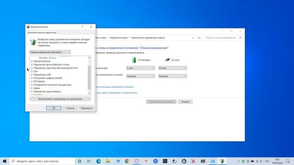This screenshot has height=165, width=294.
Task: Open Task View on the taskbar
Action: pos(89,161)
